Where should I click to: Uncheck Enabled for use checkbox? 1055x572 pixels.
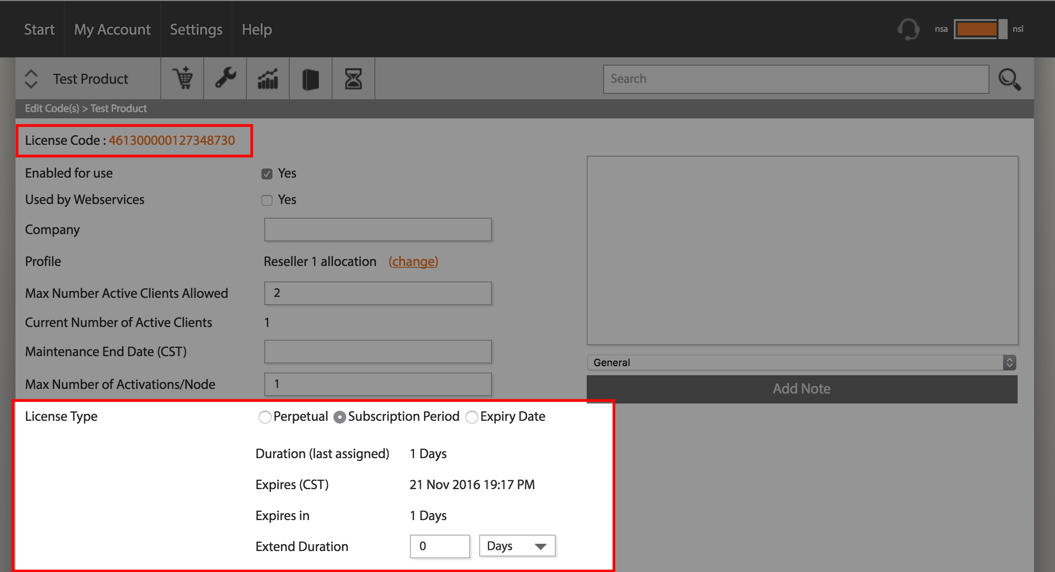click(x=267, y=174)
